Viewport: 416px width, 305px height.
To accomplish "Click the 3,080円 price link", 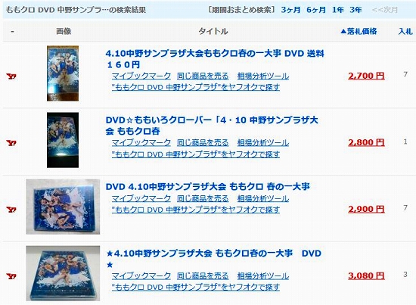I will (x=366, y=275).
